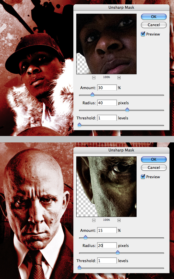Zoom out the upper dialog preview with minus
This screenshot has width=174, height=279.
(94, 77)
